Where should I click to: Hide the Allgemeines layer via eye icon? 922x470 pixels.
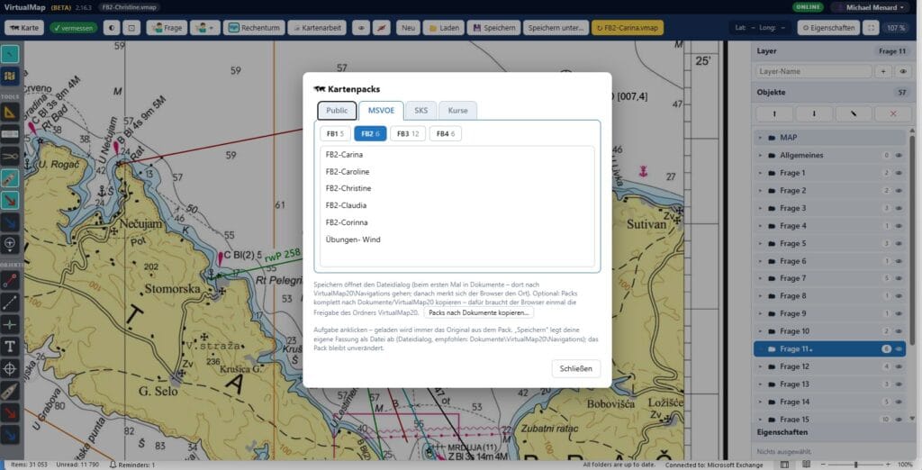899,155
